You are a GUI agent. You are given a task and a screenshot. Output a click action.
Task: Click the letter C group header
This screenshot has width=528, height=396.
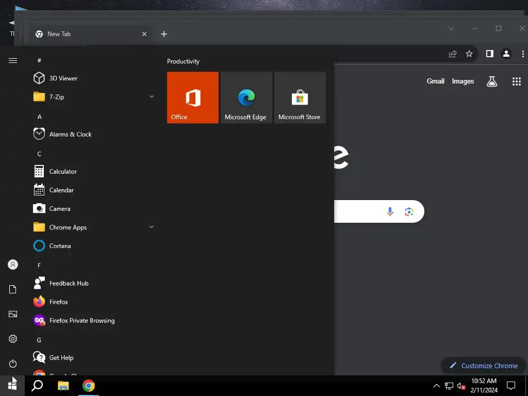[x=39, y=154]
